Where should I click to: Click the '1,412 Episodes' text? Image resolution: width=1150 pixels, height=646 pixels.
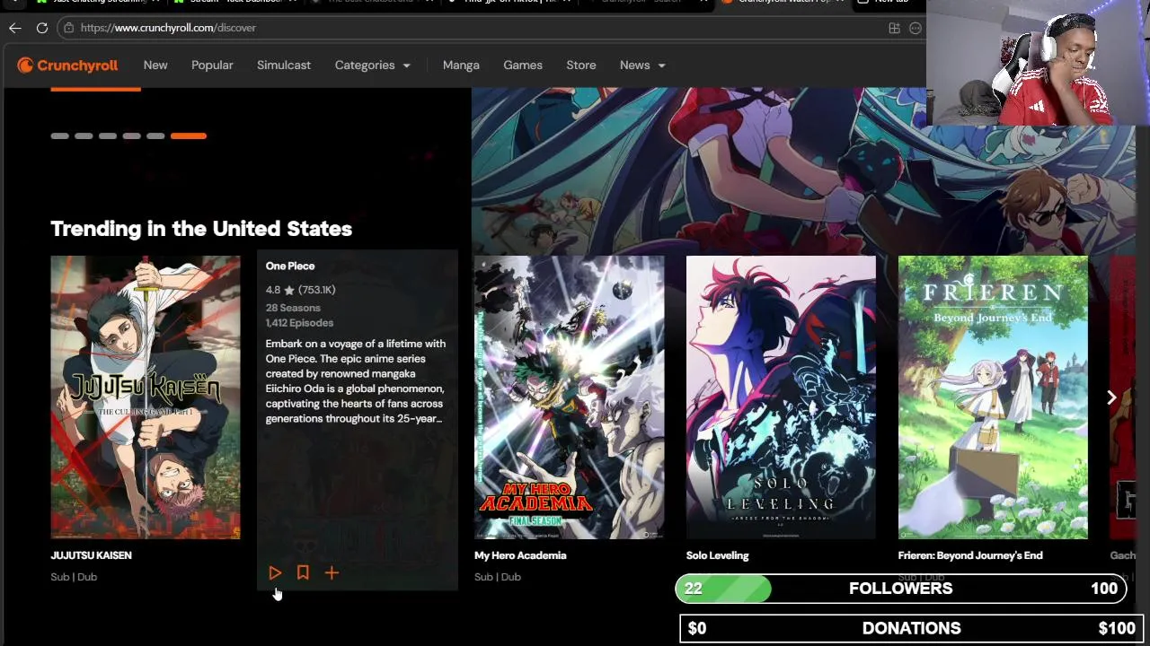(299, 323)
